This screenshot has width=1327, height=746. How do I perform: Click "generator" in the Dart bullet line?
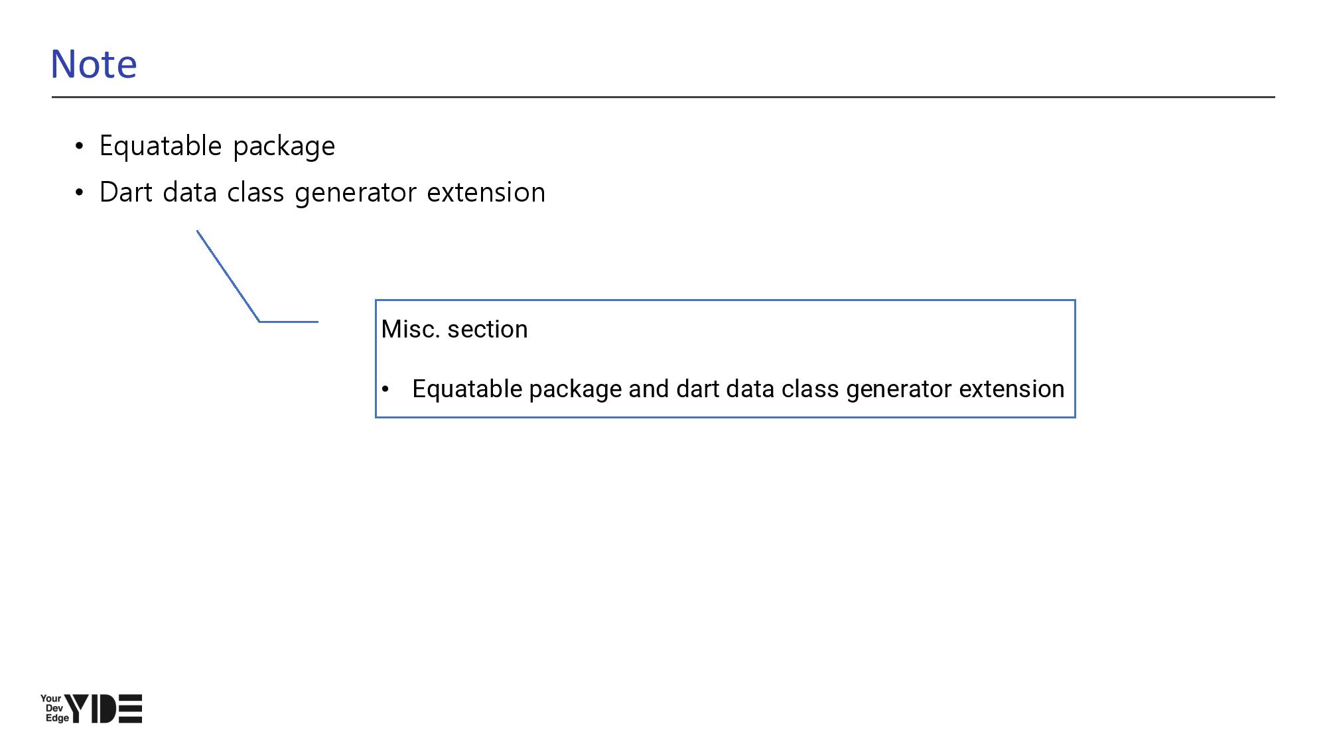(355, 194)
